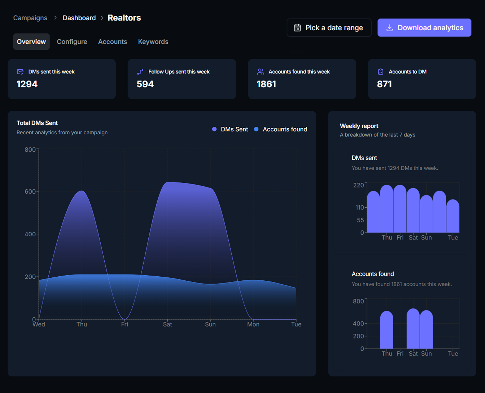The height and width of the screenshot is (393, 485).
Task: Switch to the Configure tab
Action: coord(72,42)
